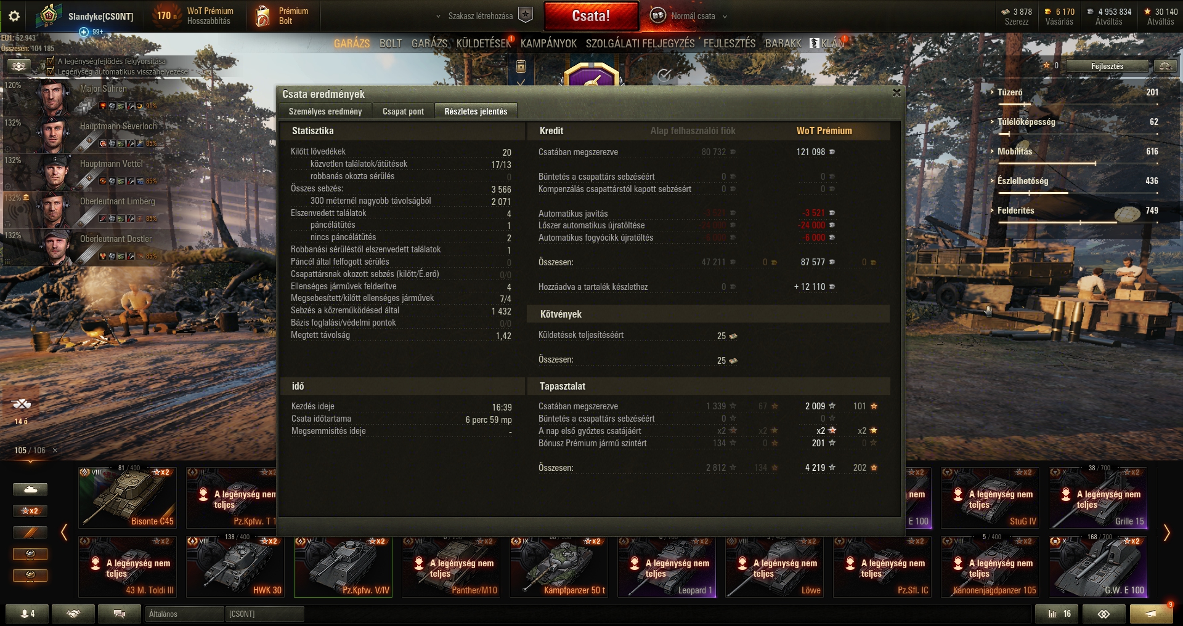Open the BOLT menu
Screen dimensions: 1183x626
tap(391, 44)
